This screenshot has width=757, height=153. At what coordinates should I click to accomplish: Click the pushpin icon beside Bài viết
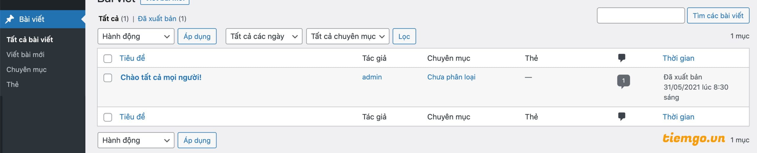coord(10,19)
